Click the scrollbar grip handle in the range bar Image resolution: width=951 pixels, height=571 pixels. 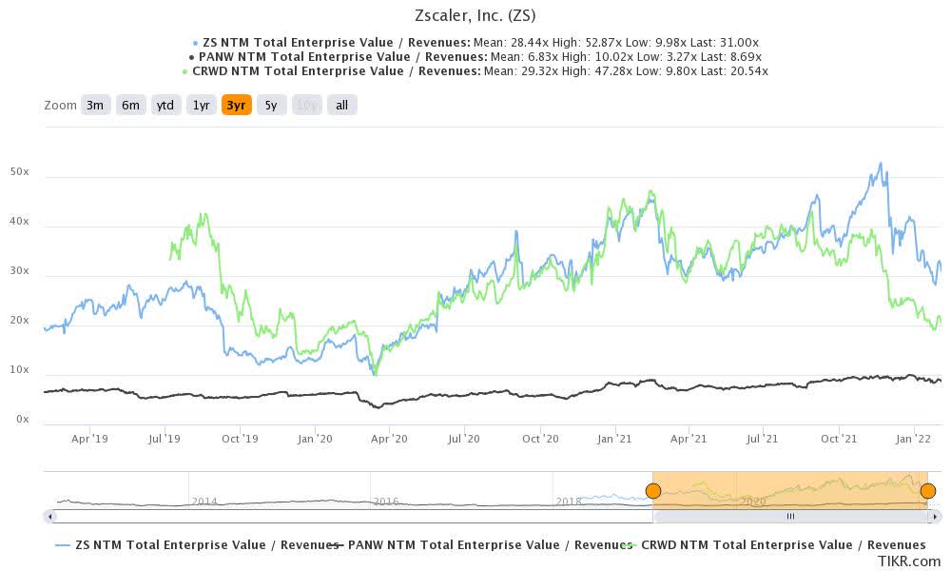[x=790, y=515]
